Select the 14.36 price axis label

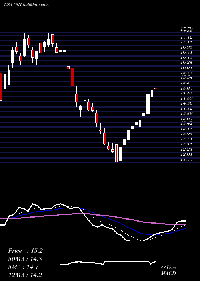(x=186, y=103)
